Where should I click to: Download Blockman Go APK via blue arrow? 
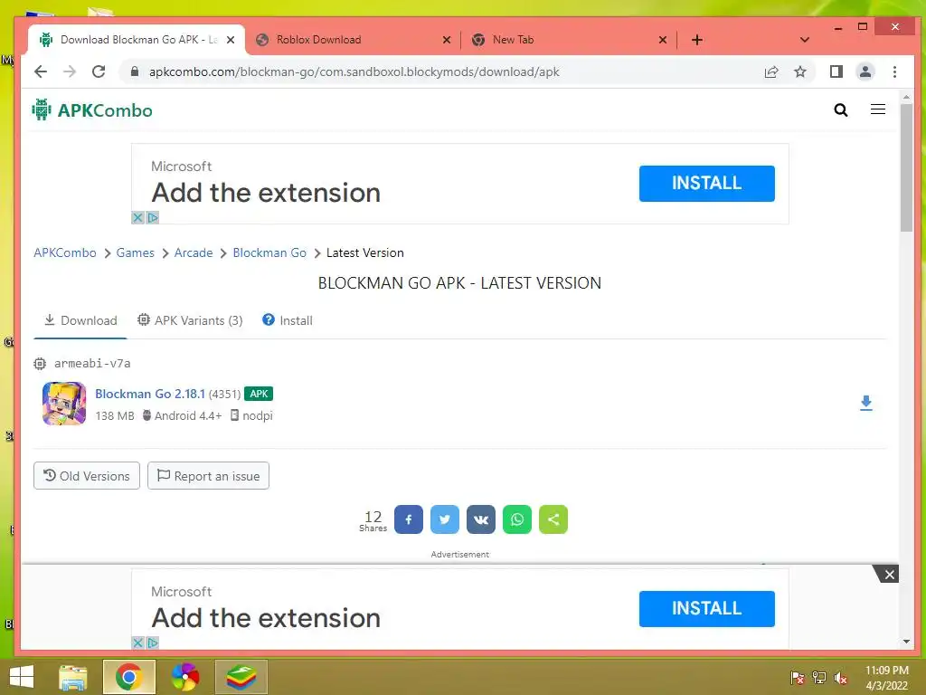(865, 403)
